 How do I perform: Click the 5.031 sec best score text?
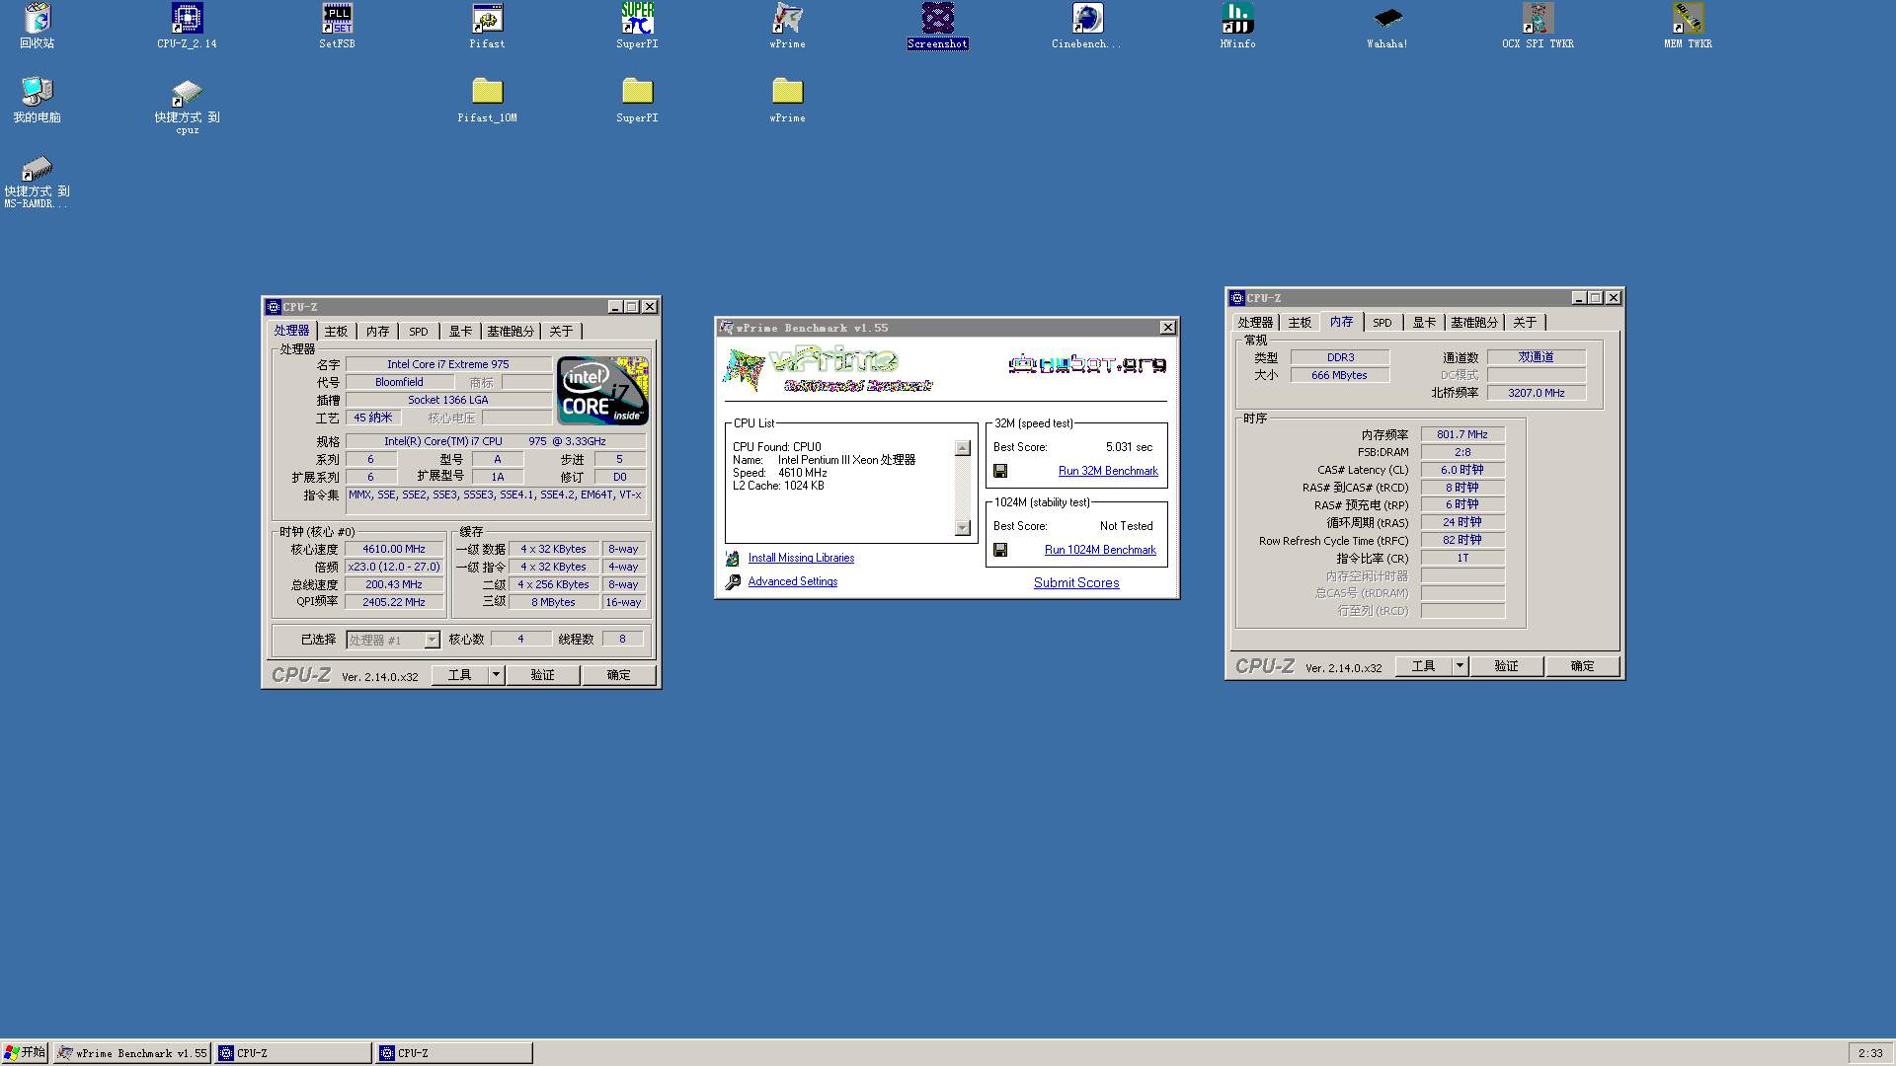[x=1129, y=448]
